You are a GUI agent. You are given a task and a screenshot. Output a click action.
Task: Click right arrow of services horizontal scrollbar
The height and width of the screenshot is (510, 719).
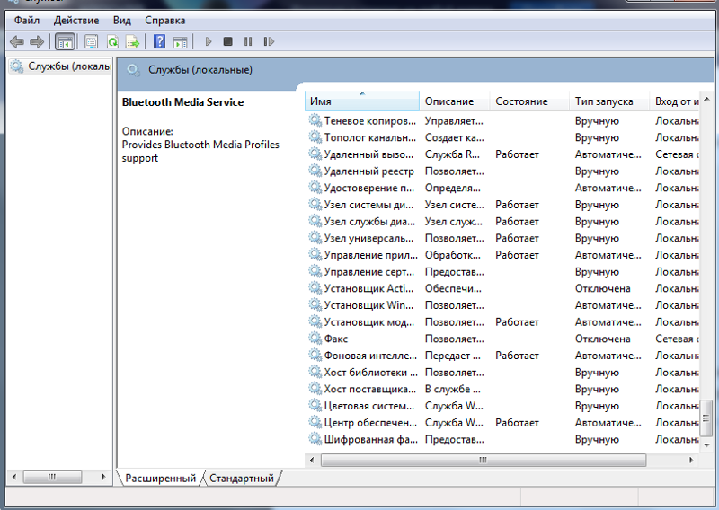coord(691,460)
